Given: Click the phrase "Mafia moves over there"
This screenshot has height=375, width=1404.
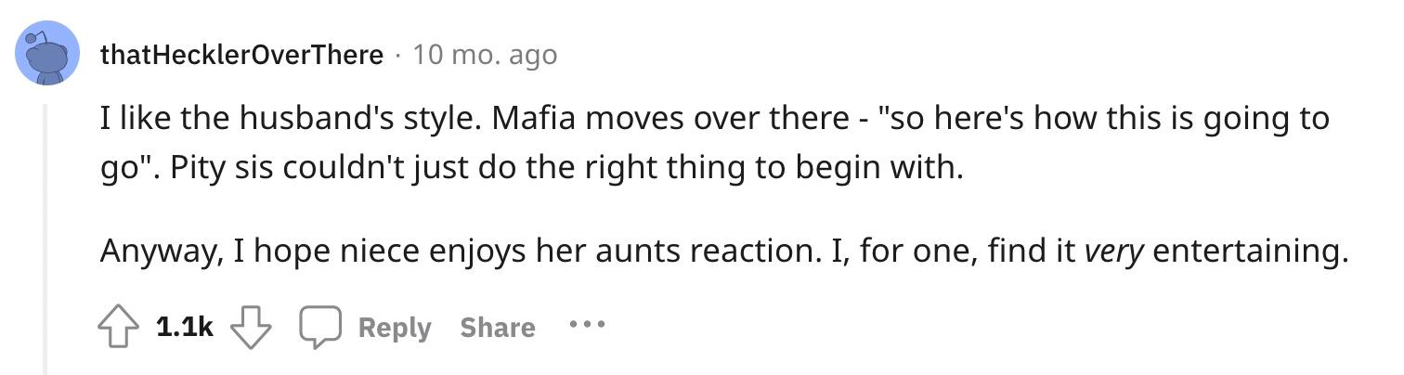Looking at the screenshot, I should tap(659, 119).
